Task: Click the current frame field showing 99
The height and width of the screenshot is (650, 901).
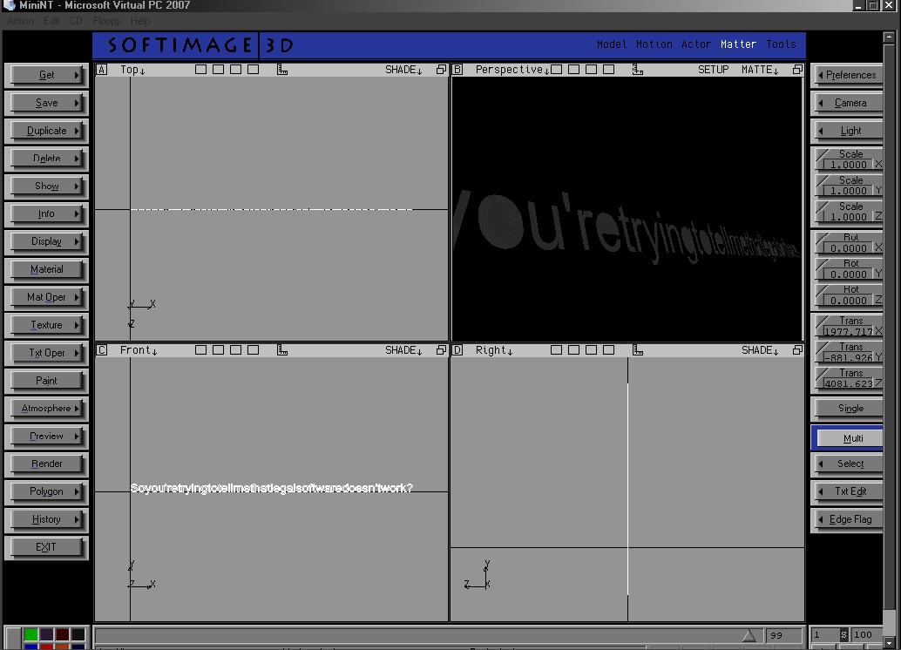Action: tap(783, 635)
